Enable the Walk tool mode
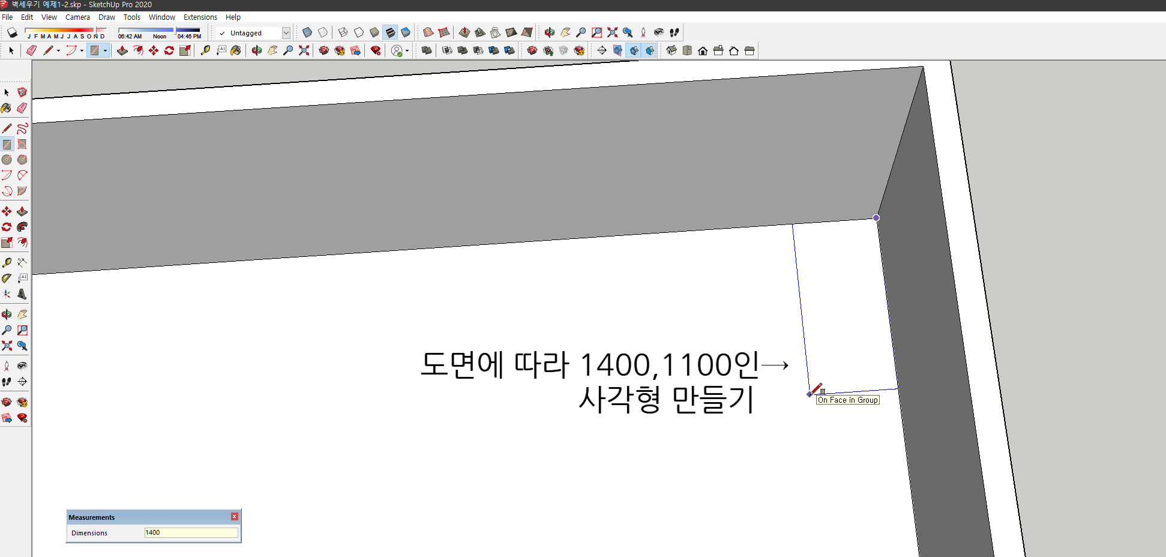Screen dimensions: 1166x557 point(674,32)
